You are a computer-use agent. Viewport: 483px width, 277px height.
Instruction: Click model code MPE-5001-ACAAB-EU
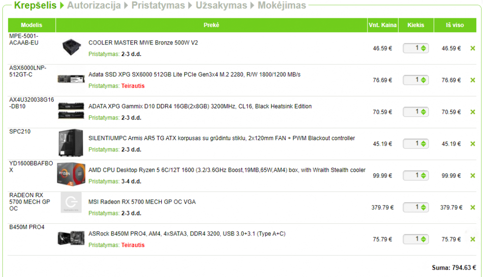[x=24, y=40]
